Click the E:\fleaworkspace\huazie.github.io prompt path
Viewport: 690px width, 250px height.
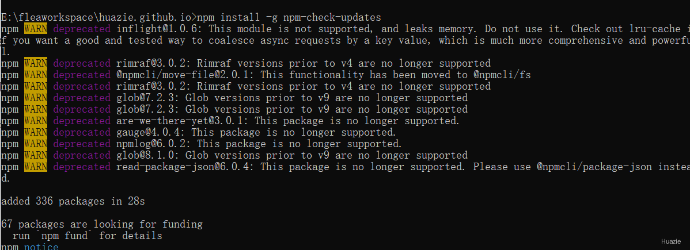tap(96, 18)
